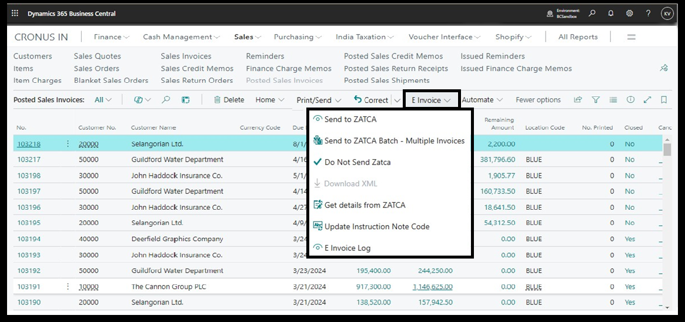
Task: Expand the All views filter dropdown
Action: [103, 100]
